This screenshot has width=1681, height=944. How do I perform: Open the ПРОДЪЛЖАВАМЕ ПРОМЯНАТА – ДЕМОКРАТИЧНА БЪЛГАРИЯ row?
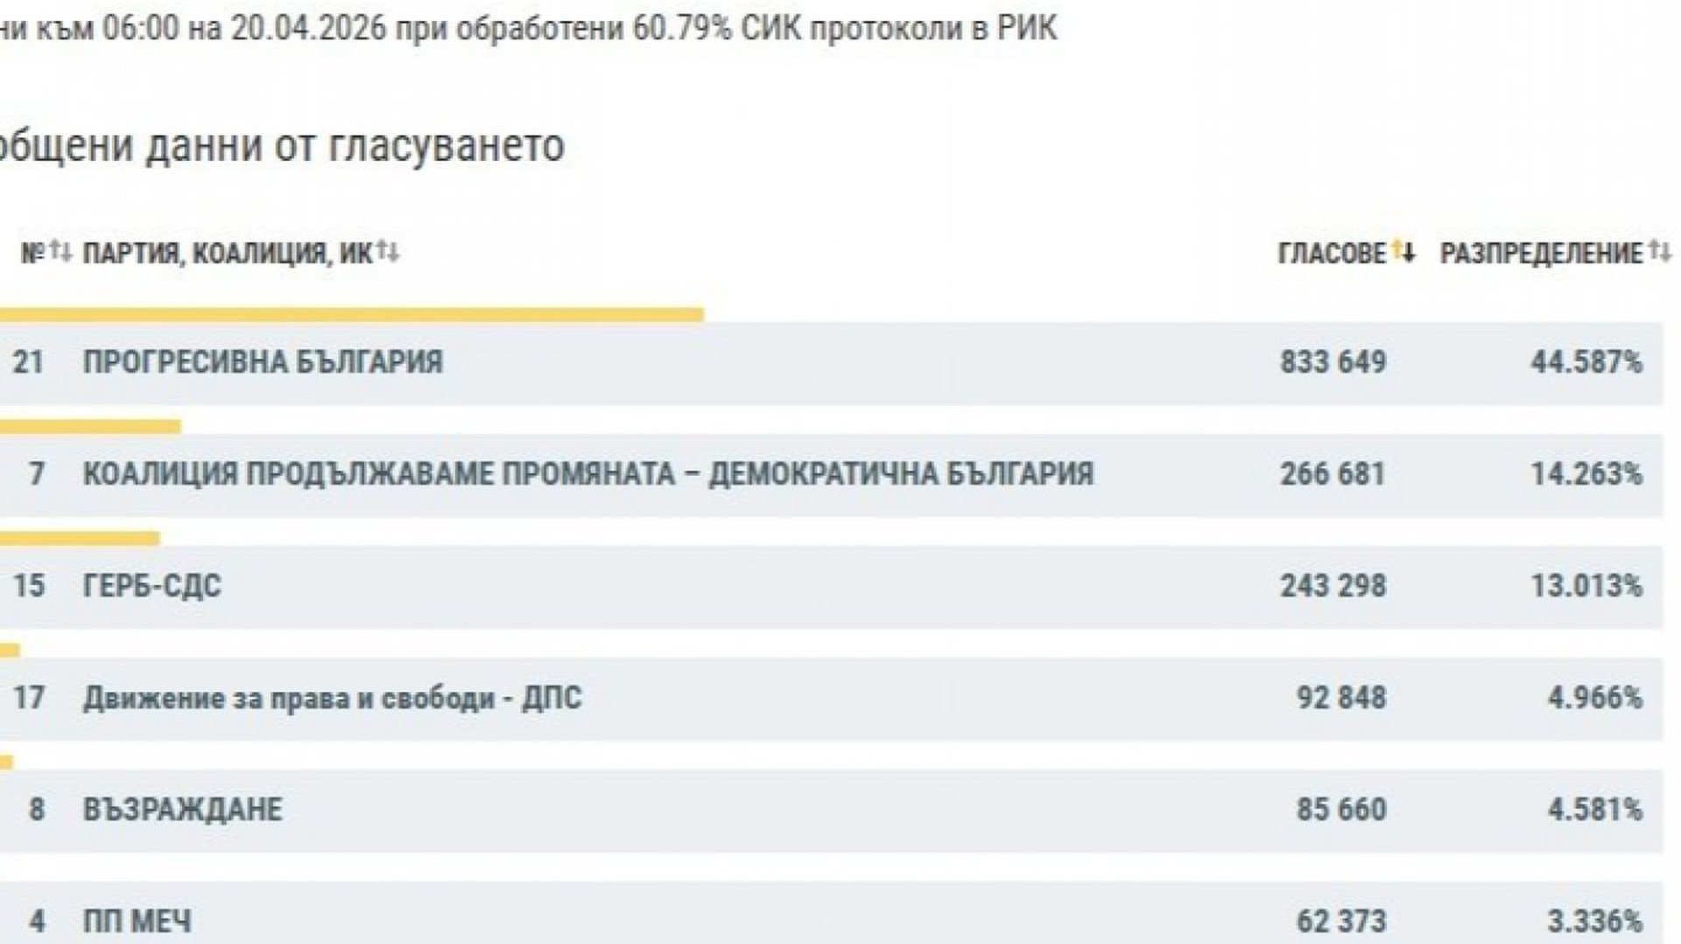tap(587, 474)
